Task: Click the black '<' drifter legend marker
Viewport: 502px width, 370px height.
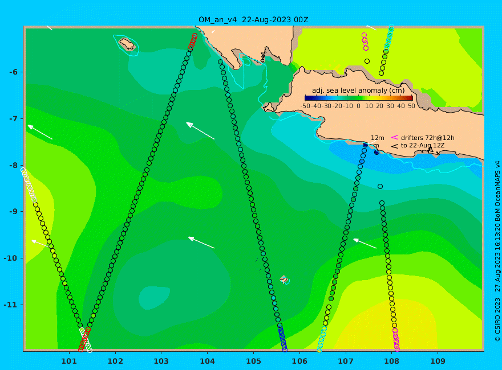Action: click(395, 146)
